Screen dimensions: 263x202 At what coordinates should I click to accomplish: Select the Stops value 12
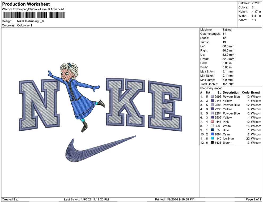click(224, 38)
